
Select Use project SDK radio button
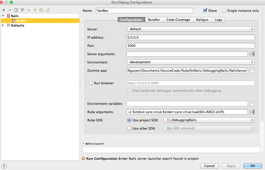click(x=129, y=120)
